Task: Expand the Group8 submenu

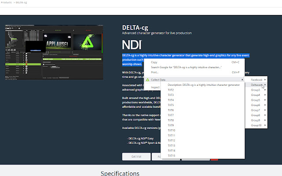Action: tap(256, 115)
